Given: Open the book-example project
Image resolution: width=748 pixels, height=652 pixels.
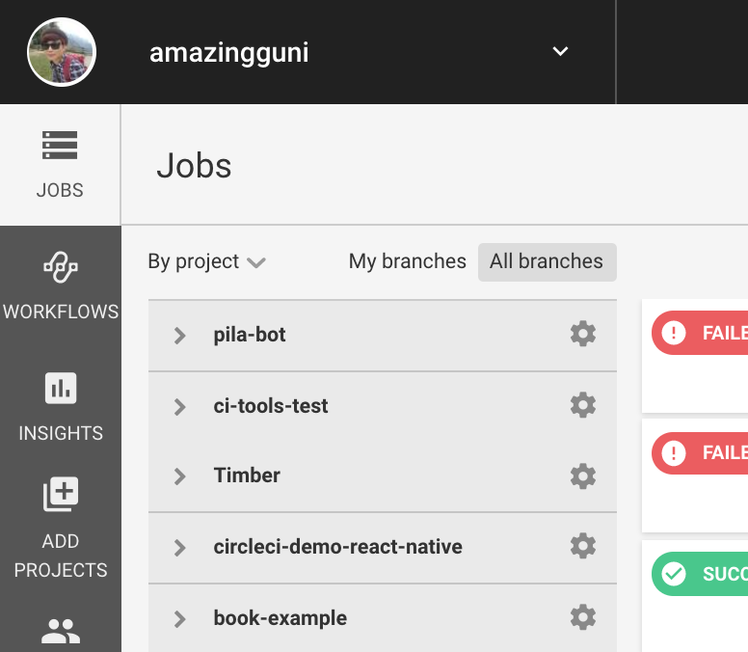Looking at the screenshot, I should click(x=280, y=618).
